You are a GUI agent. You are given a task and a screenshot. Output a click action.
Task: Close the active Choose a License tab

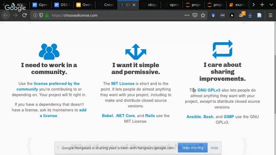click(134, 5)
